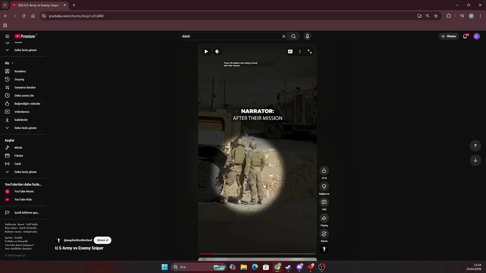Toggle closed captions CC on the video
The height and width of the screenshot is (273, 486).
(290, 52)
